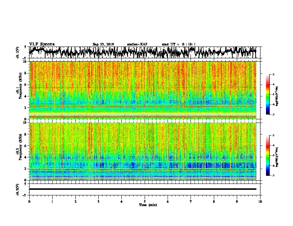Click time axis tick label "9"
Viewport: 293px width, 226px height.
tap(237, 202)
